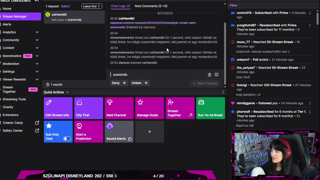The width and height of the screenshot is (320, 180).
Task: Open options menu for mindiggame follow activity
Action: [310, 103]
